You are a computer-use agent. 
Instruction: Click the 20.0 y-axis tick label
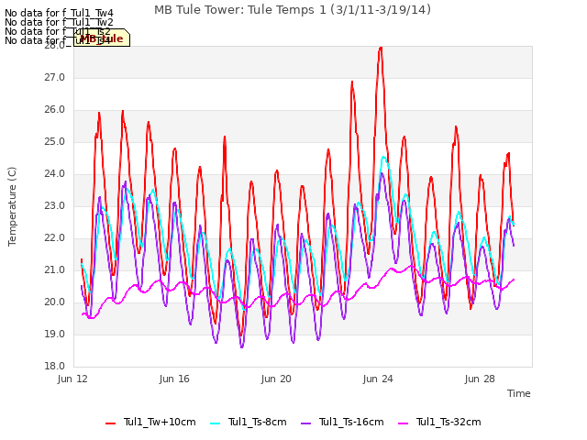pyautogui.click(x=55, y=302)
